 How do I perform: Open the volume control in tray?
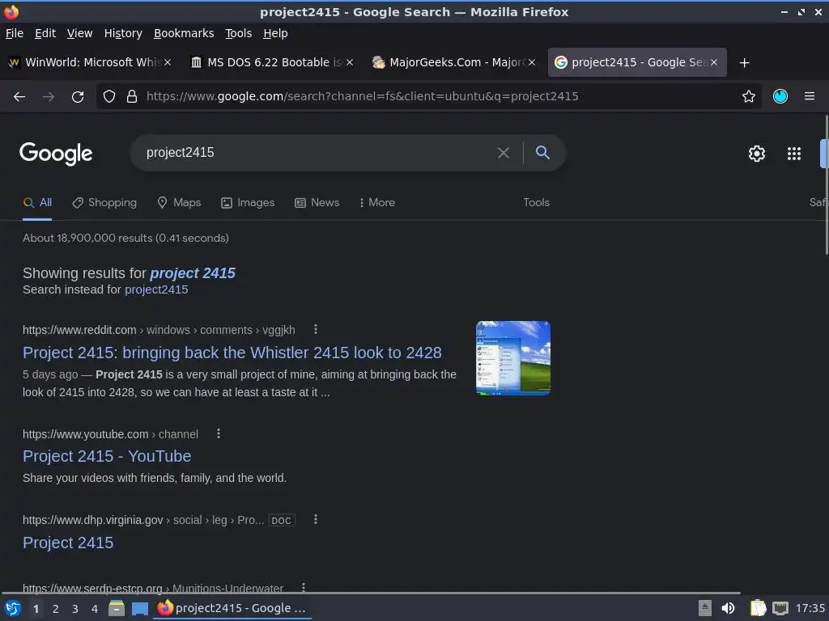(x=728, y=608)
